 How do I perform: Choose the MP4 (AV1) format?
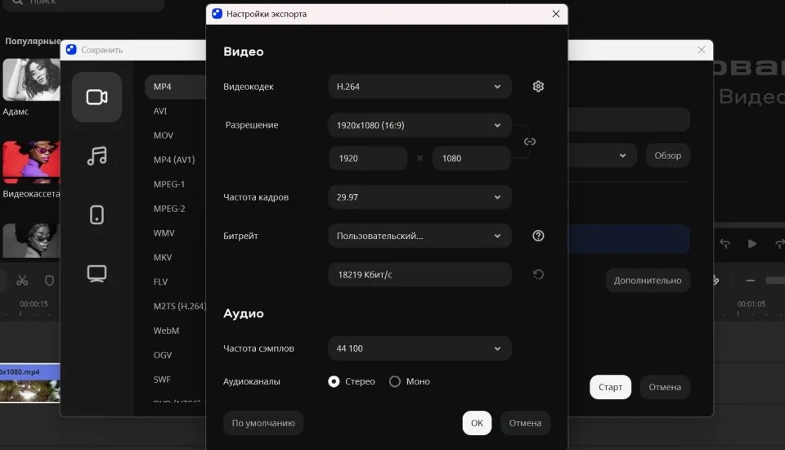[174, 160]
